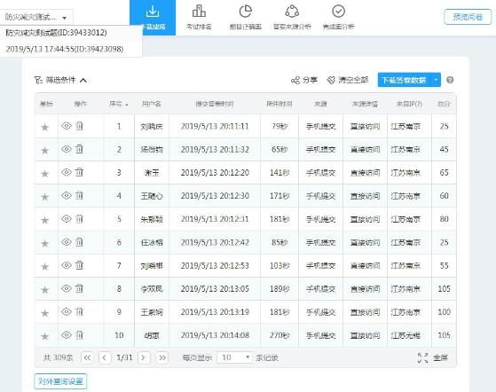
Task: Click the 全屏 fullscreen icon
Action: click(x=422, y=358)
